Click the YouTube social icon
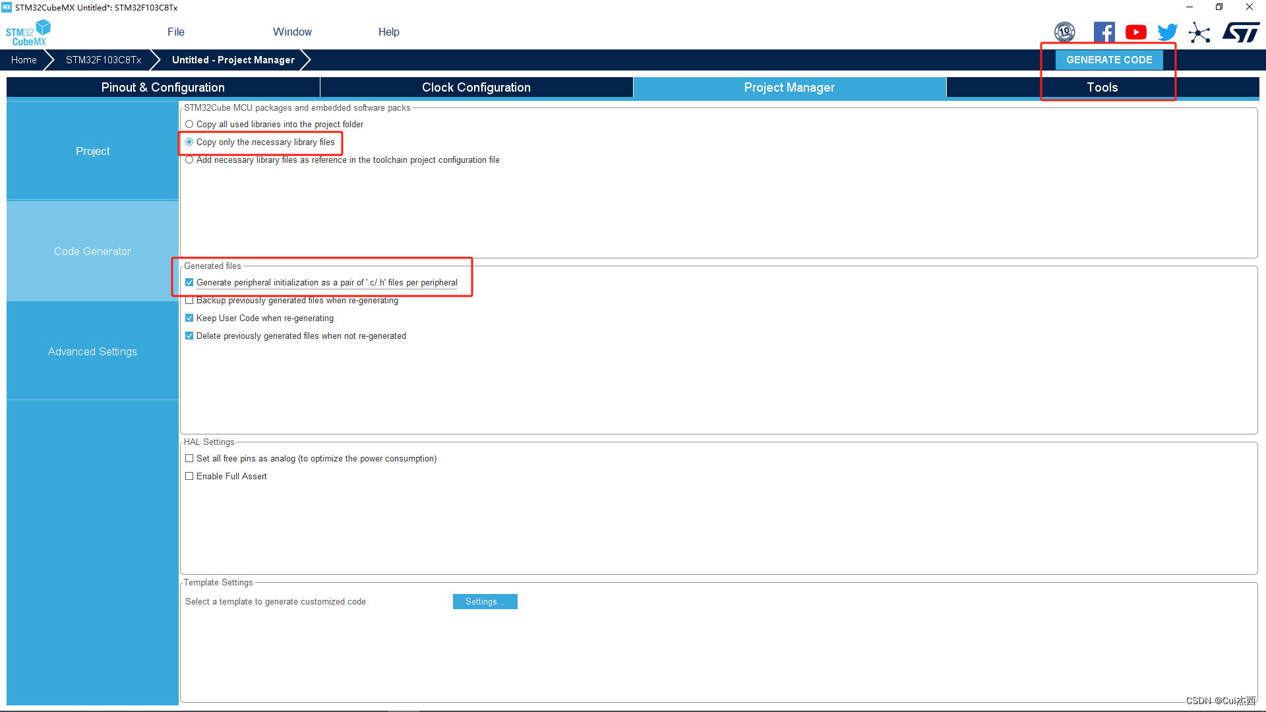The image size is (1266, 712). coord(1135,31)
